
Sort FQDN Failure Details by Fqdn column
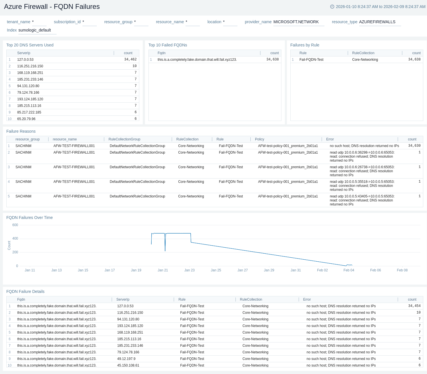click(x=21, y=299)
